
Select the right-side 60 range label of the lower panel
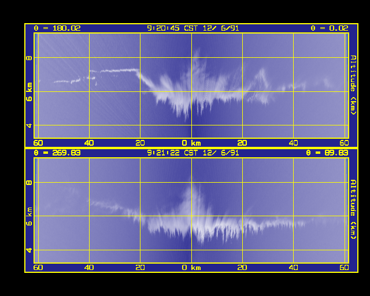click(x=345, y=268)
